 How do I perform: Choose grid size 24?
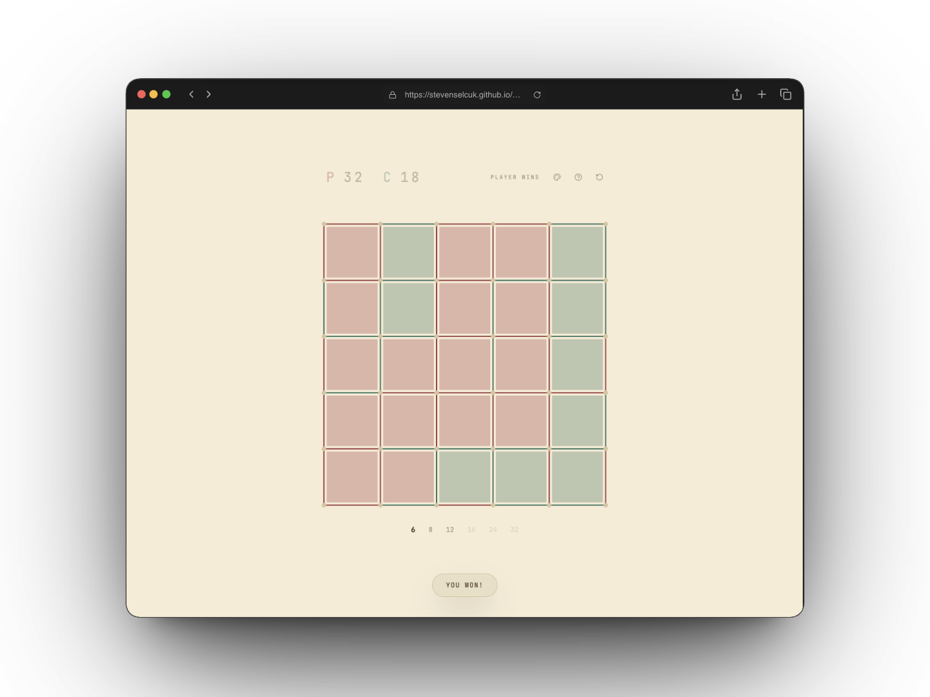493,530
